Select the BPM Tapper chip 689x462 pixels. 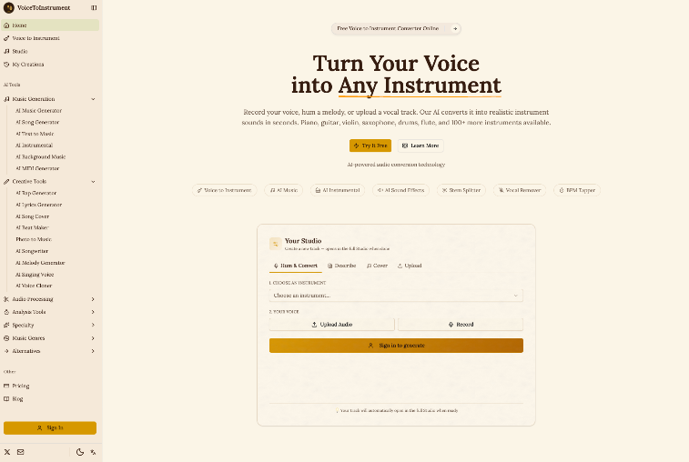pyautogui.click(x=577, y=190)
